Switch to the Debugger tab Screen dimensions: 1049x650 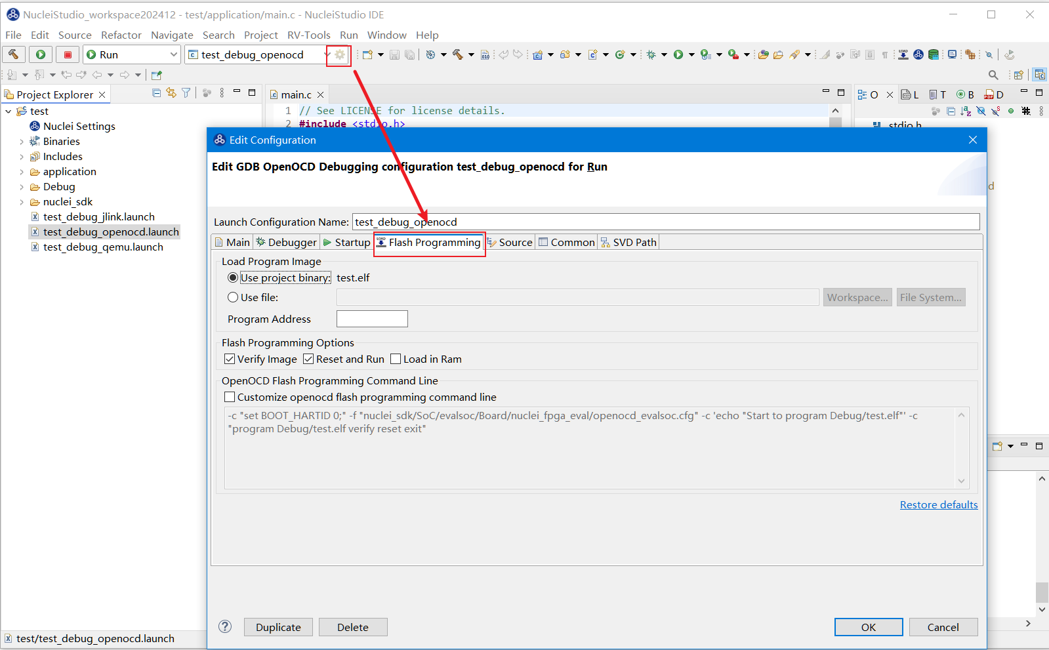[287, 242]
